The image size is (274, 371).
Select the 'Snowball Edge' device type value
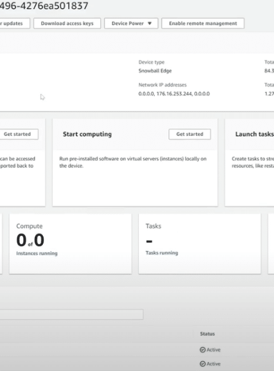point(155,71)
